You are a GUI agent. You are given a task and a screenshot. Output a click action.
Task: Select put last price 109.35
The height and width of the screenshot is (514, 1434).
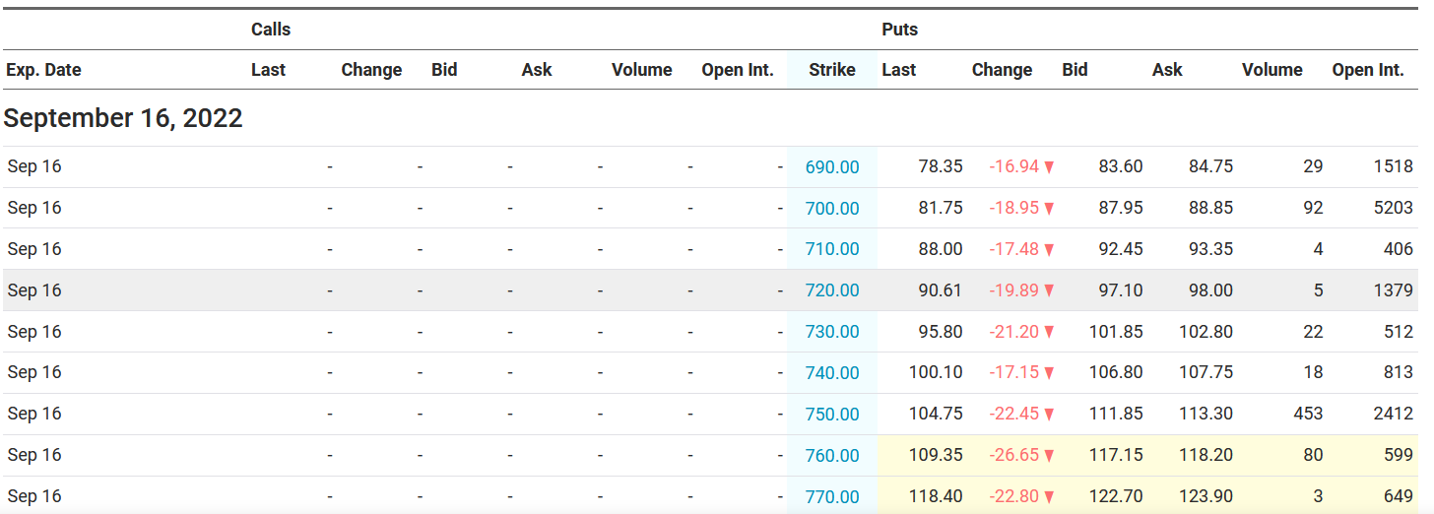(936, 455)
